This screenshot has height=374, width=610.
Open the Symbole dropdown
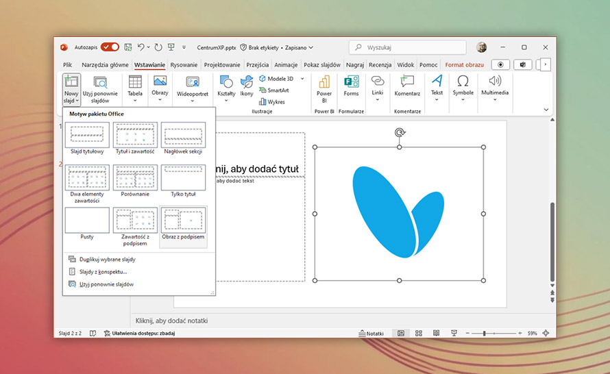point(463,88)
